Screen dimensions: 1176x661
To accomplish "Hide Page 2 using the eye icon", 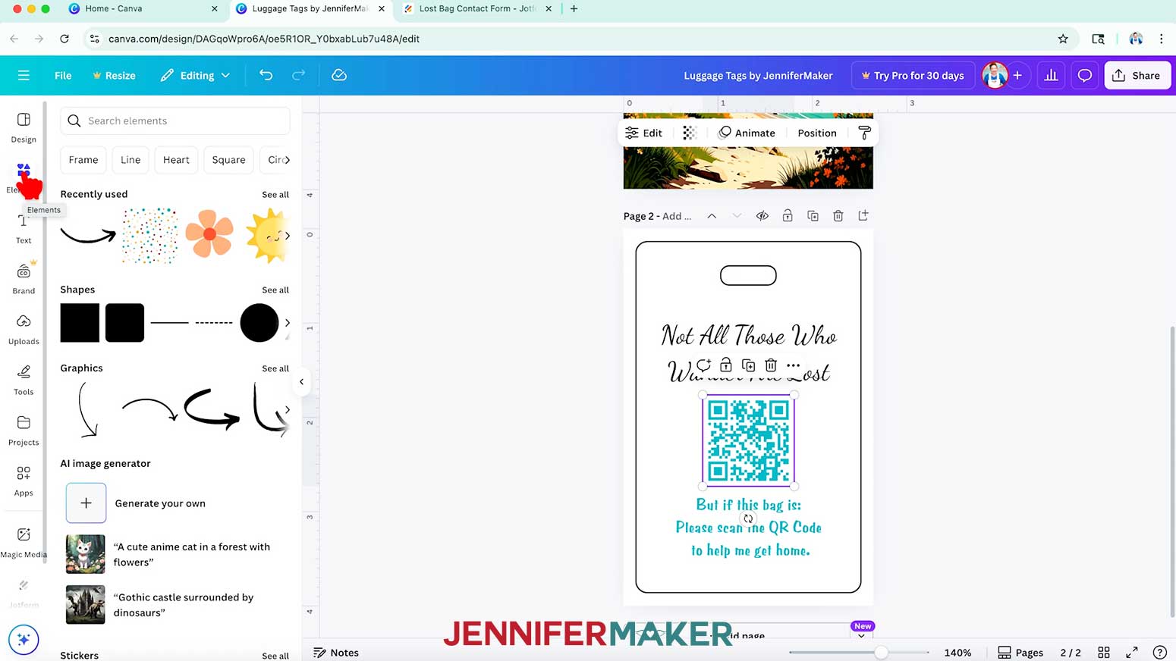I will (x=762, y=216).
